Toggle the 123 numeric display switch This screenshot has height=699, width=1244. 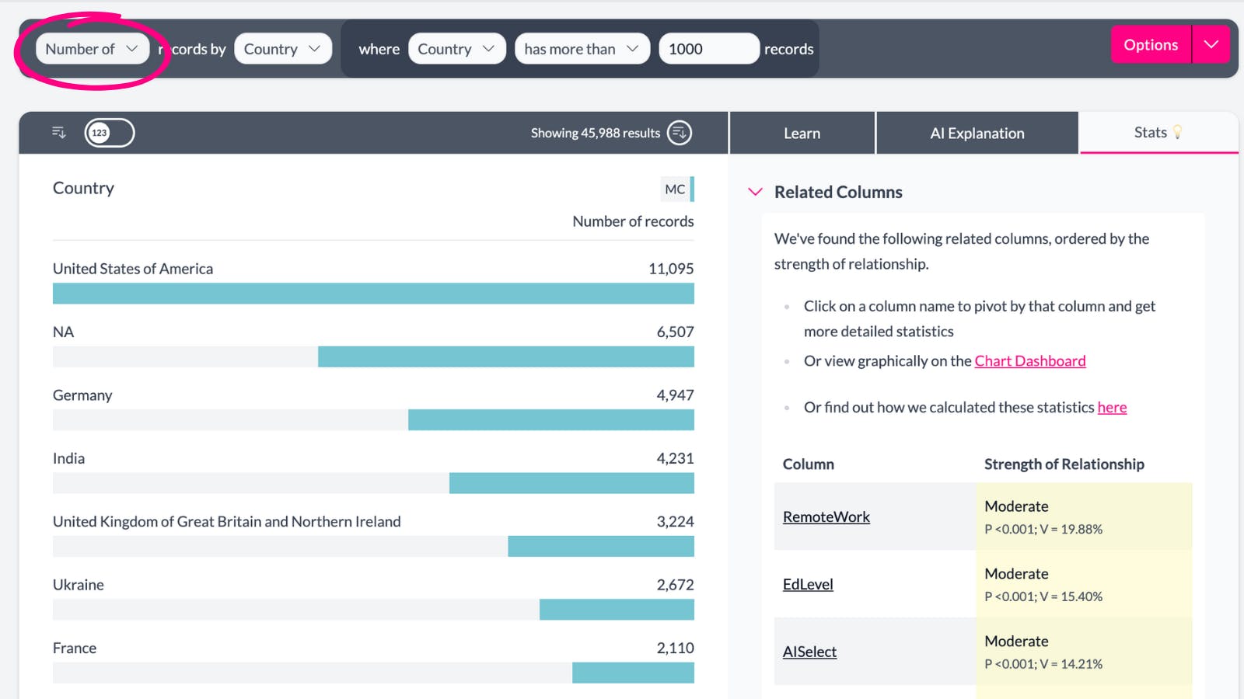pyautogui.click(x=110, y=133)
